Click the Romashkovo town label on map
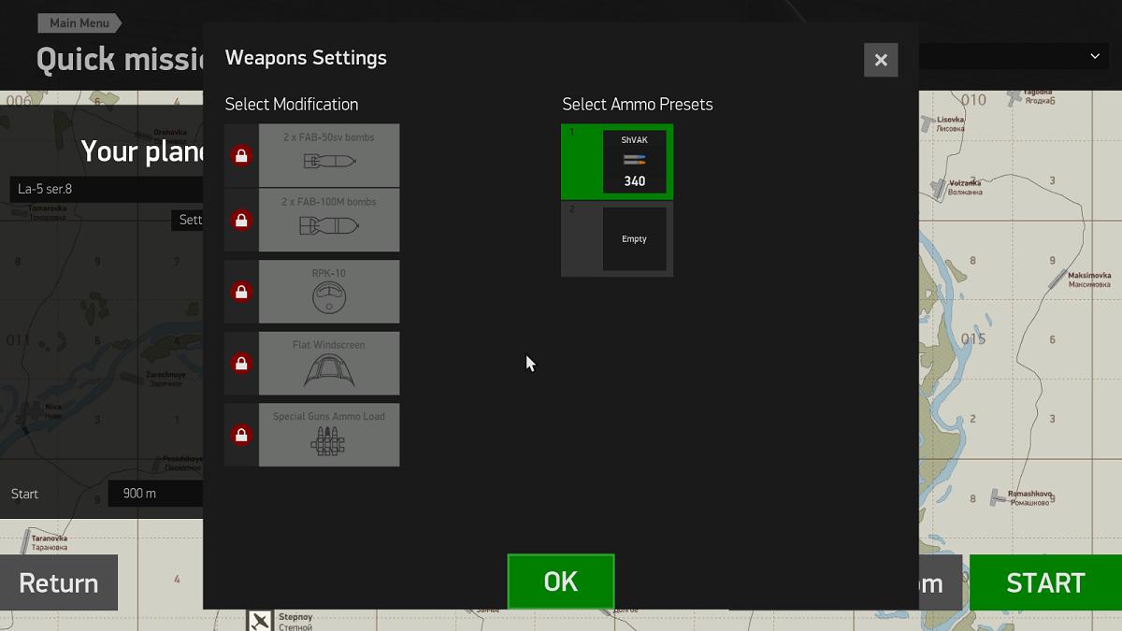This screenshot has width=1122, height=631. [x=1030, y=497]
